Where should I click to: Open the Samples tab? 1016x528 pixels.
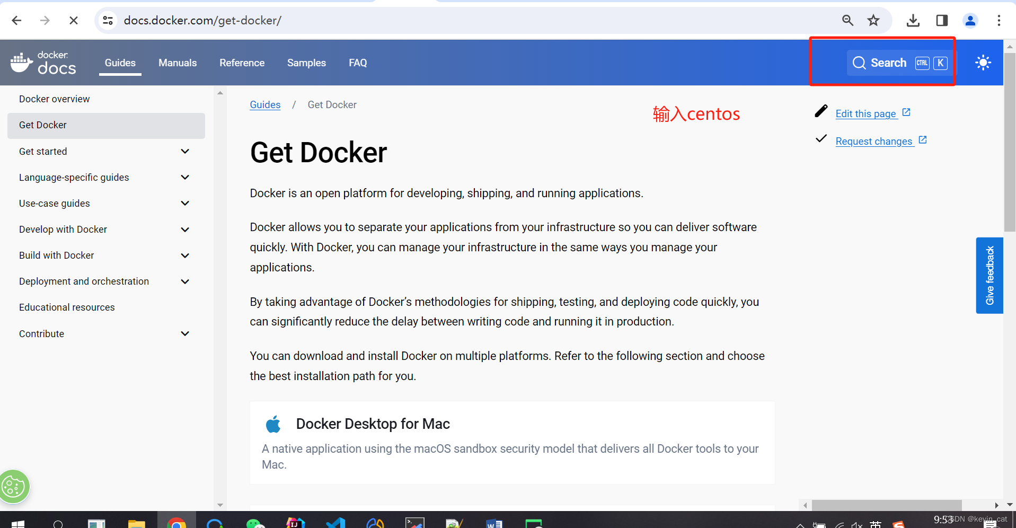[306, 63]
